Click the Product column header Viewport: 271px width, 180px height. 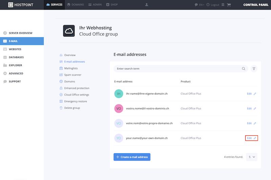click(185, 81)
